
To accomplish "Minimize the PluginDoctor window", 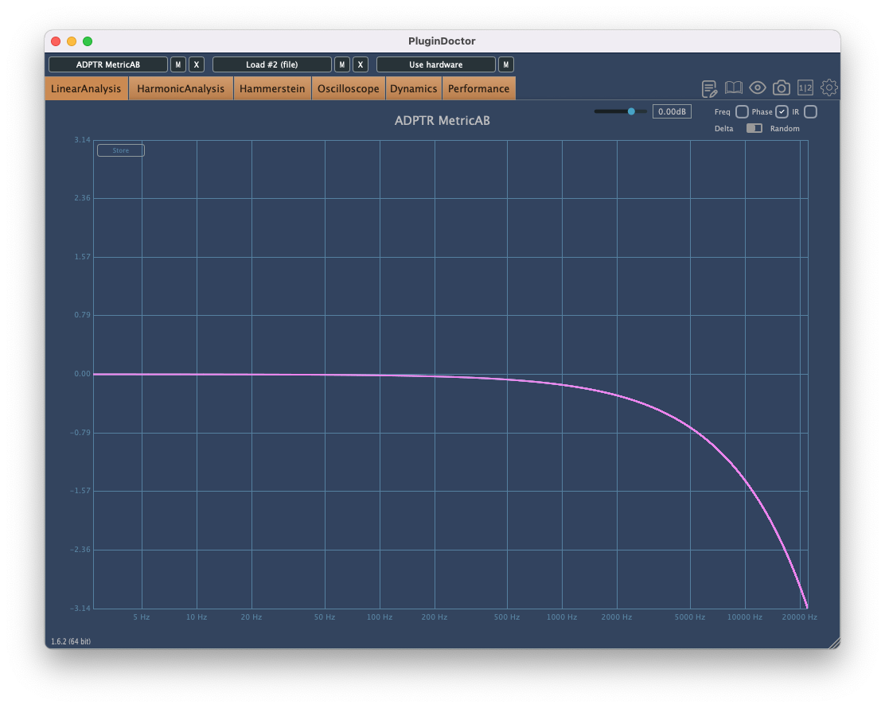I will [x=72, y=41].
